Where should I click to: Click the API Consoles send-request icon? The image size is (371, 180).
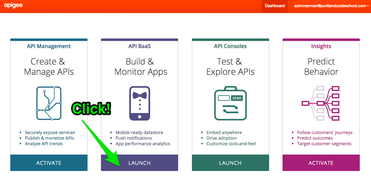tap(231, 103)
